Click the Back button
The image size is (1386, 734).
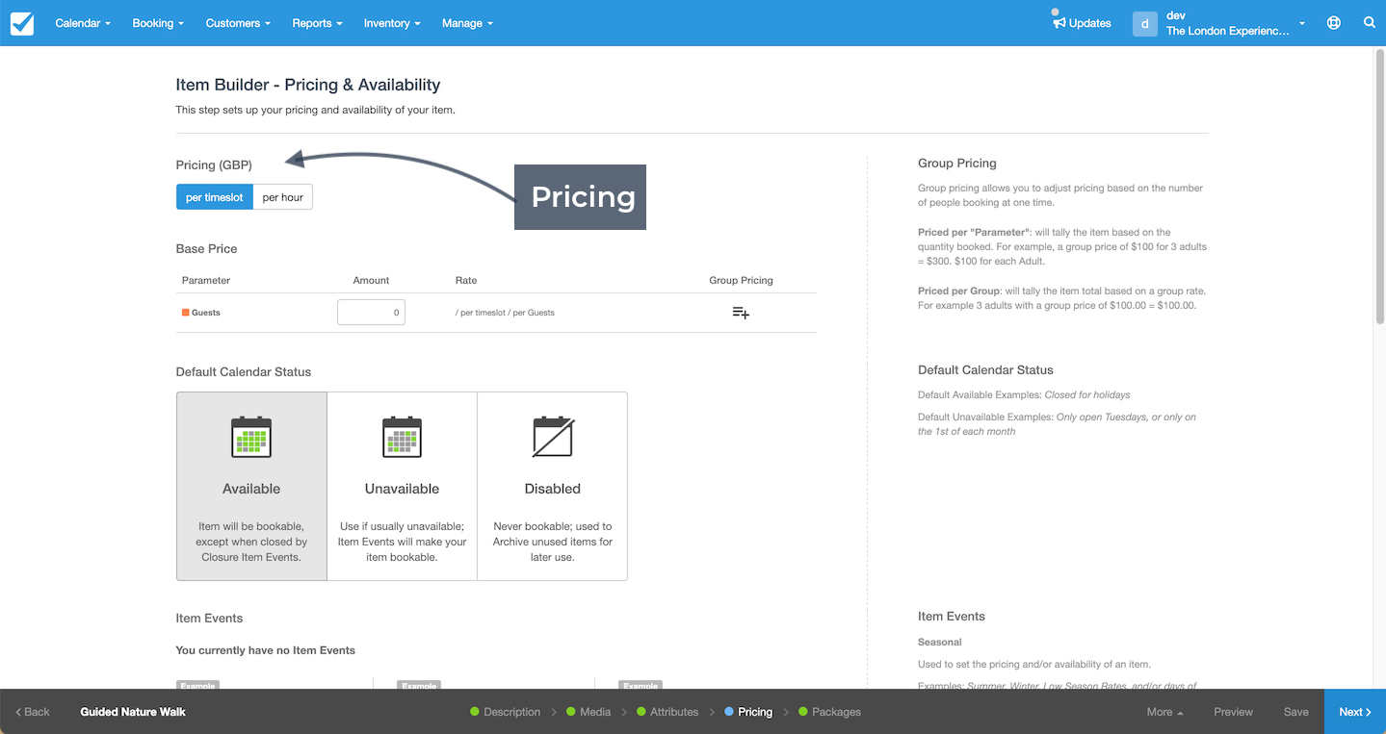point(33,712)
